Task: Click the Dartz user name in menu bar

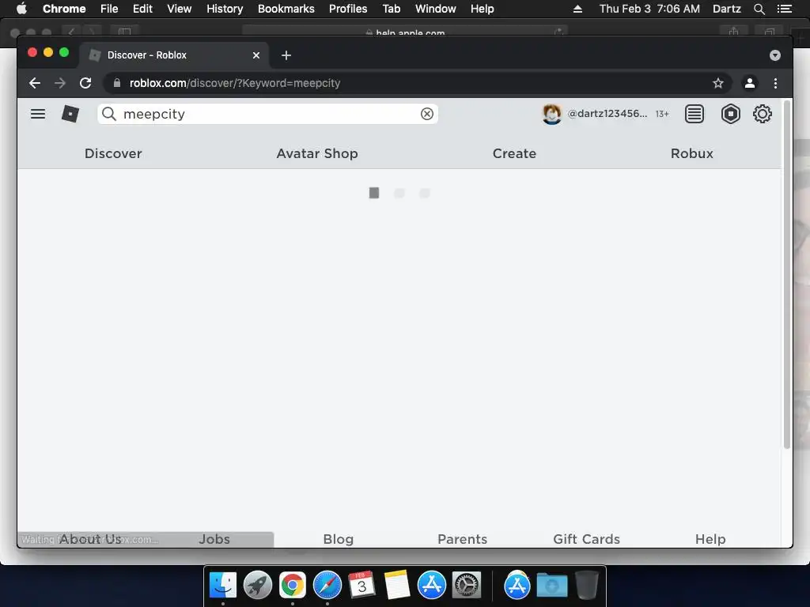Action: (x=726, y=9)
